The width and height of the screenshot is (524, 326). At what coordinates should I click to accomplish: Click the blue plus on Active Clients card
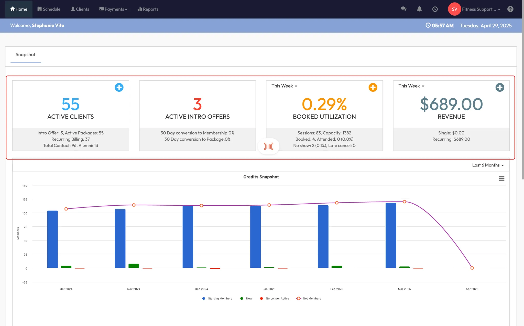click(119, 87)
